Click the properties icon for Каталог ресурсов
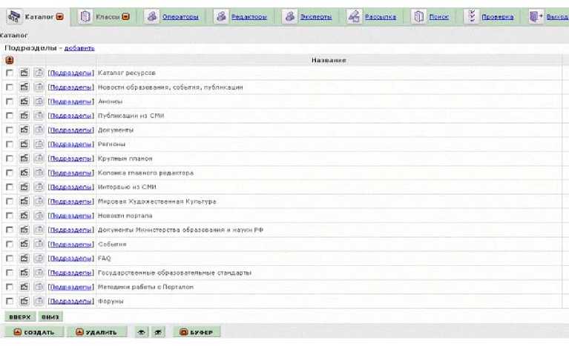569x346 pixels. [39, 73]
